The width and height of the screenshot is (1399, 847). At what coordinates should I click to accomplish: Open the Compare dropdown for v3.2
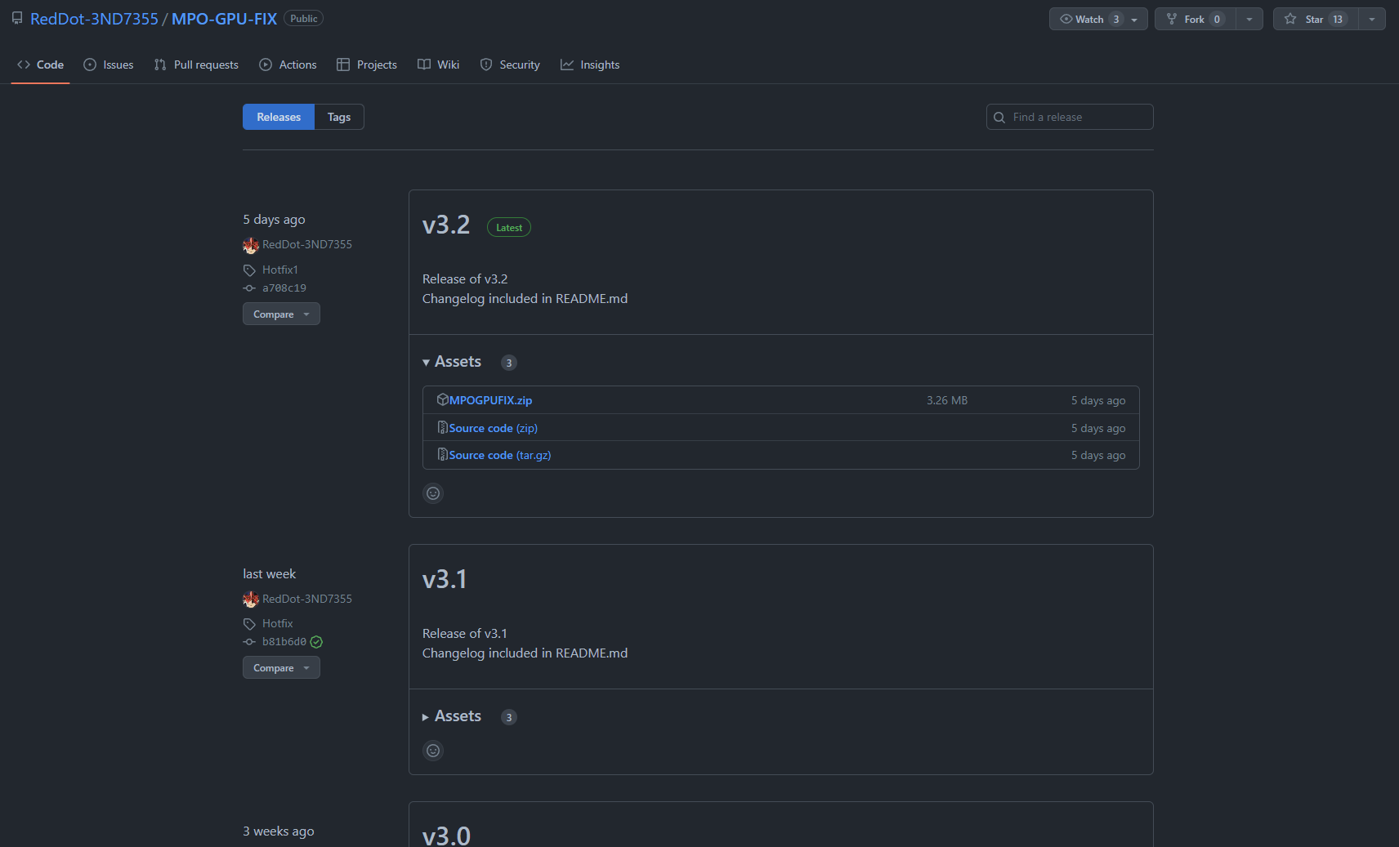281,314
